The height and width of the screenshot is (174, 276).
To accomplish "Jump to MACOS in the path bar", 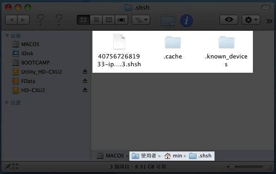I will (110, 156).
